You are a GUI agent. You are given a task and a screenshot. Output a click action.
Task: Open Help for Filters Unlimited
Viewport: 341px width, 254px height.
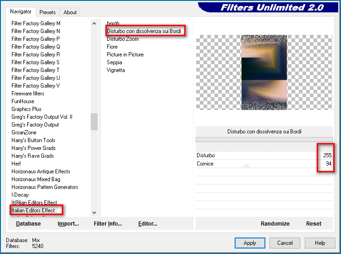point(320,243)
